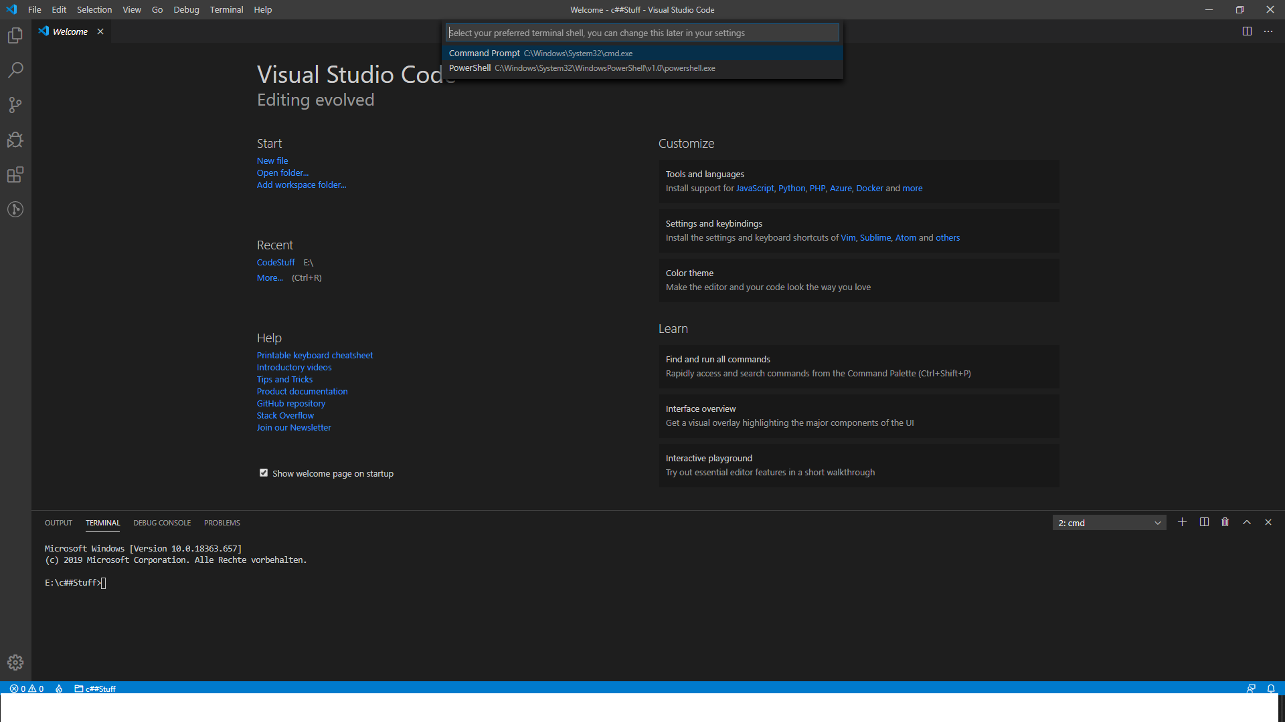Kill terminal with the trash icon
This screenshot has width=1285, height=722.
point(1225,522)
